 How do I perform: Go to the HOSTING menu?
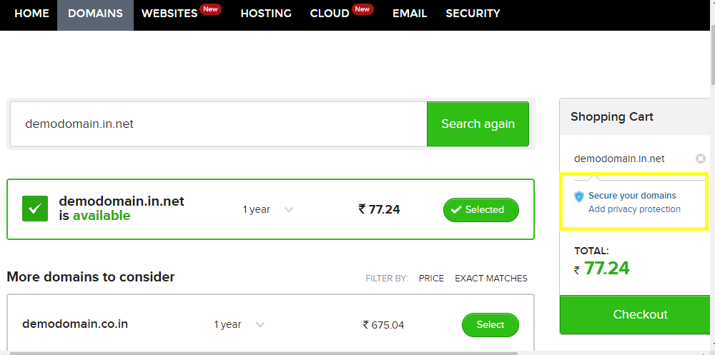click(x=266, y=14)
